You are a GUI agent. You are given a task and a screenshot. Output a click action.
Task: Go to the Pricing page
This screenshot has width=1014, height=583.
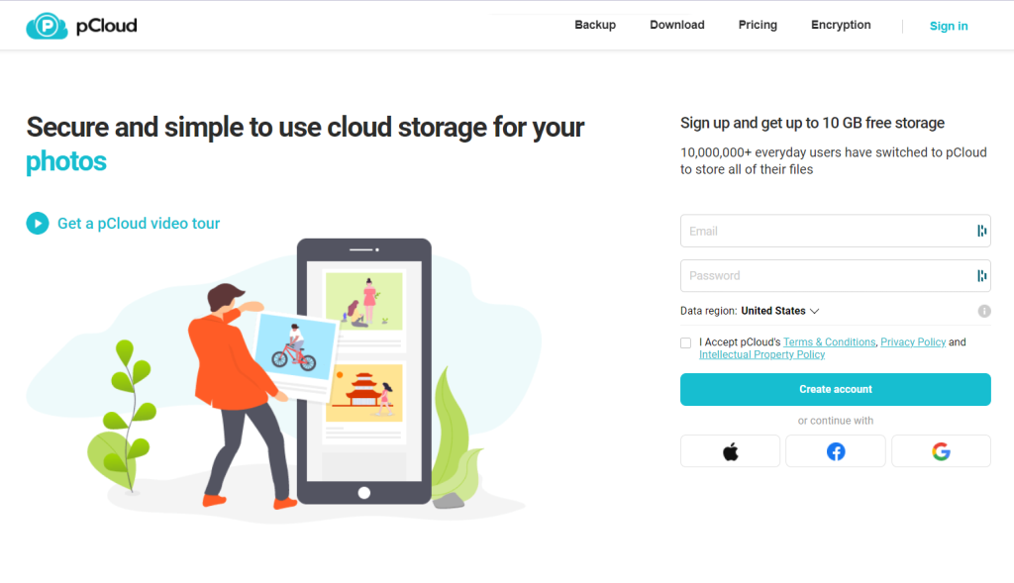758,25
